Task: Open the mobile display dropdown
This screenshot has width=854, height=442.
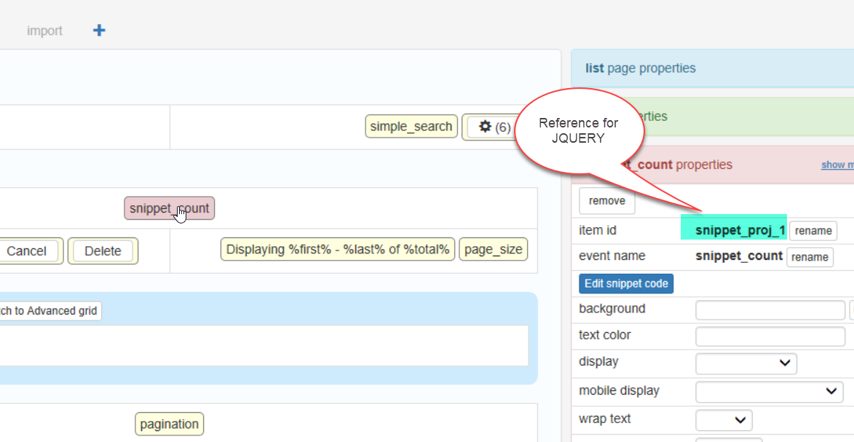Action: 769,392
